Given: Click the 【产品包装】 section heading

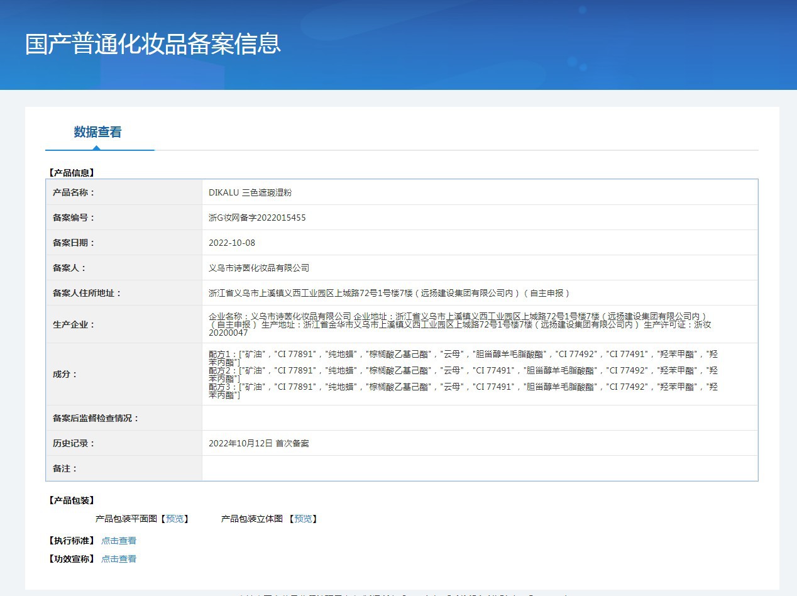Looking at the screenshot, I should (71, 500).
